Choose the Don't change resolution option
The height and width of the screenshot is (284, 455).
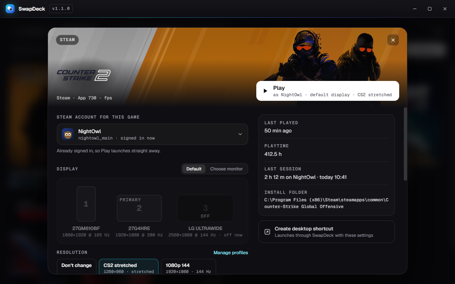pyautogui.click(x=76, y=266)
